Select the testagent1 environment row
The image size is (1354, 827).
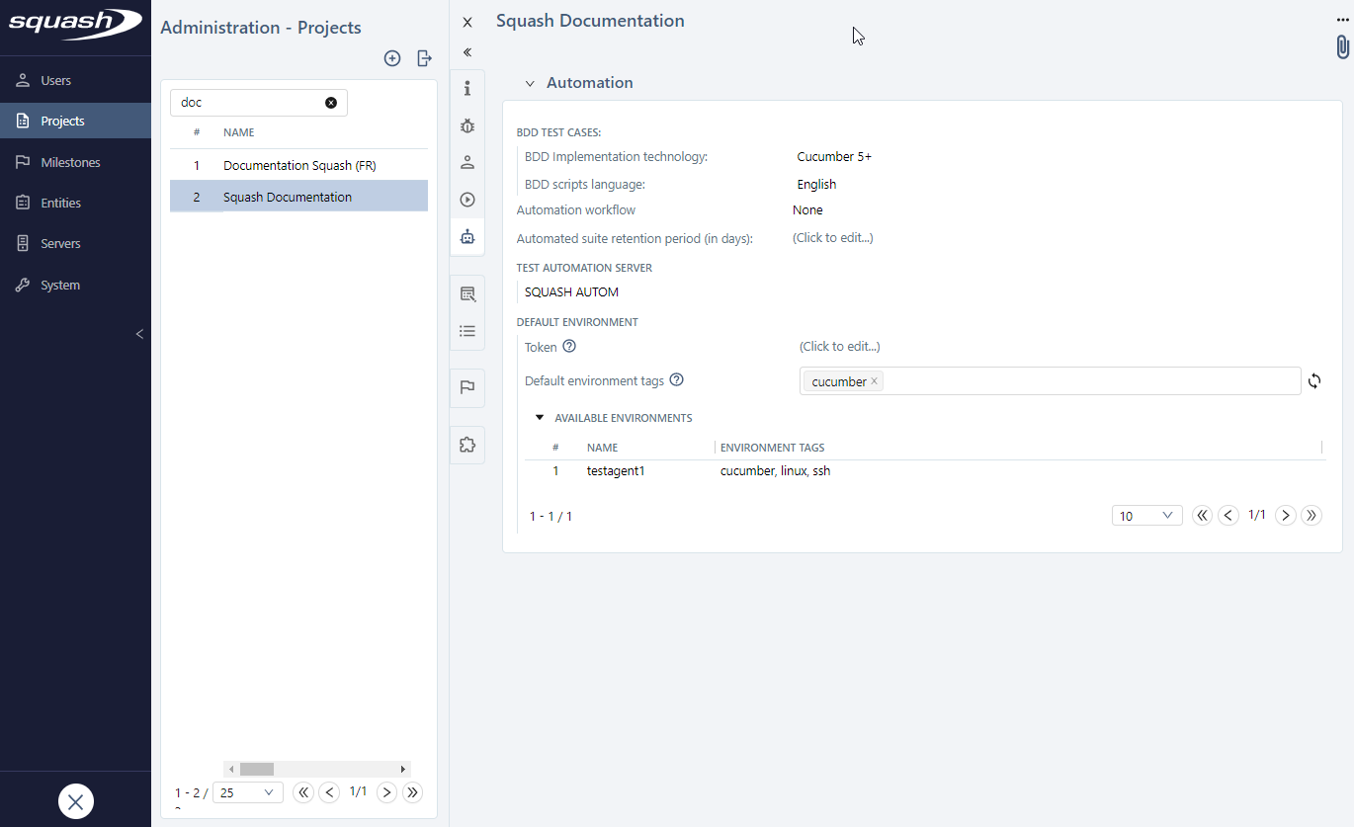click(925, 471)
